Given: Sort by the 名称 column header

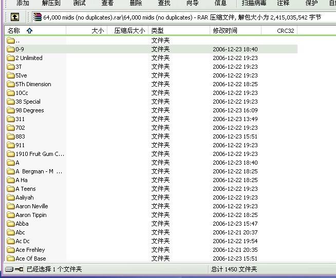Looking at the screenshot, I should pos(35,31).
